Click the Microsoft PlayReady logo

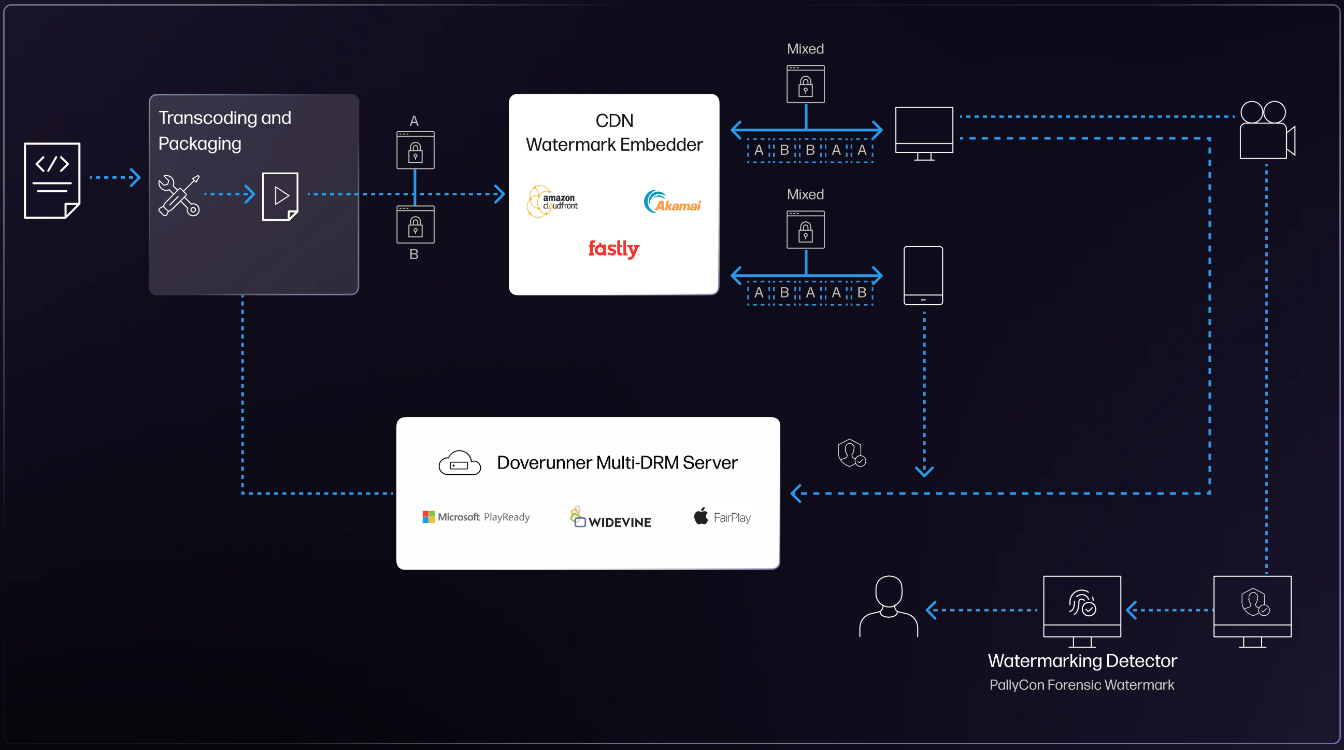476,517
